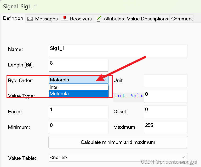The width and height of the screenshot is (201, 167).
Task: Open the Value Descriptions tab
Action: pyautogui.click(x=147, y=19)
